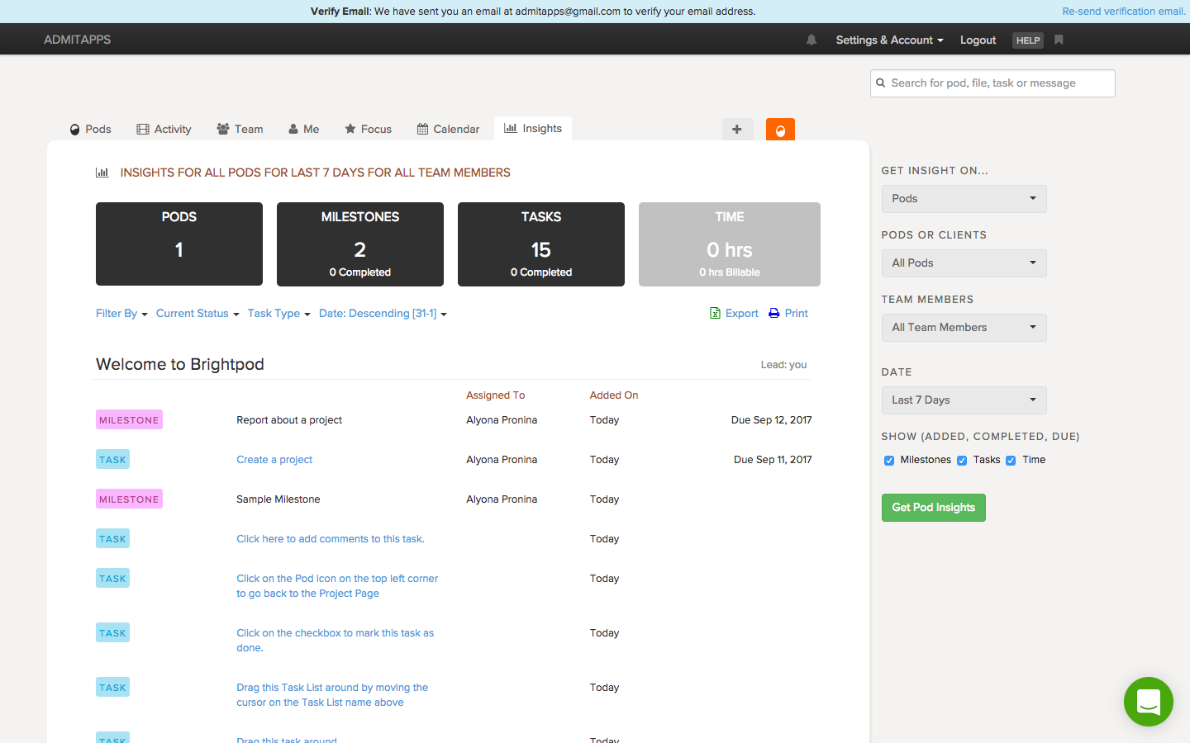
Task: Toggle the Tasks checkbox
Action: click(x=962, y=461)
